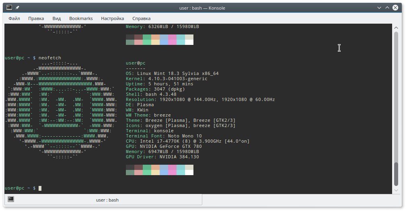This screenshot has height=212, width=407.
Task: Click the scrollbar down arrow
Action: click(396, 190)
